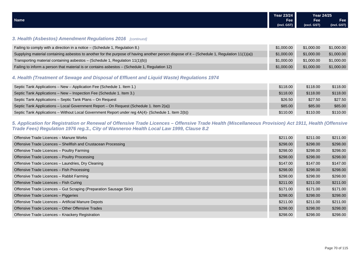Select the 'Transporting material containing asbestos' row
Screen dimensions: 360x254
click(80, 60)
